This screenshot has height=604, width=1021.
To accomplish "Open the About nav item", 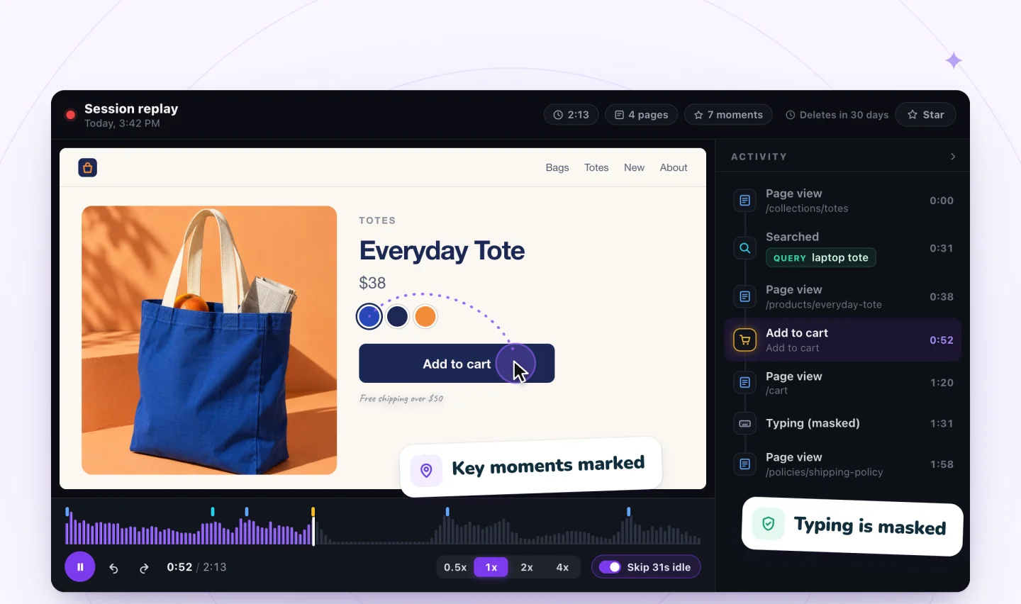I will (674, 168).
